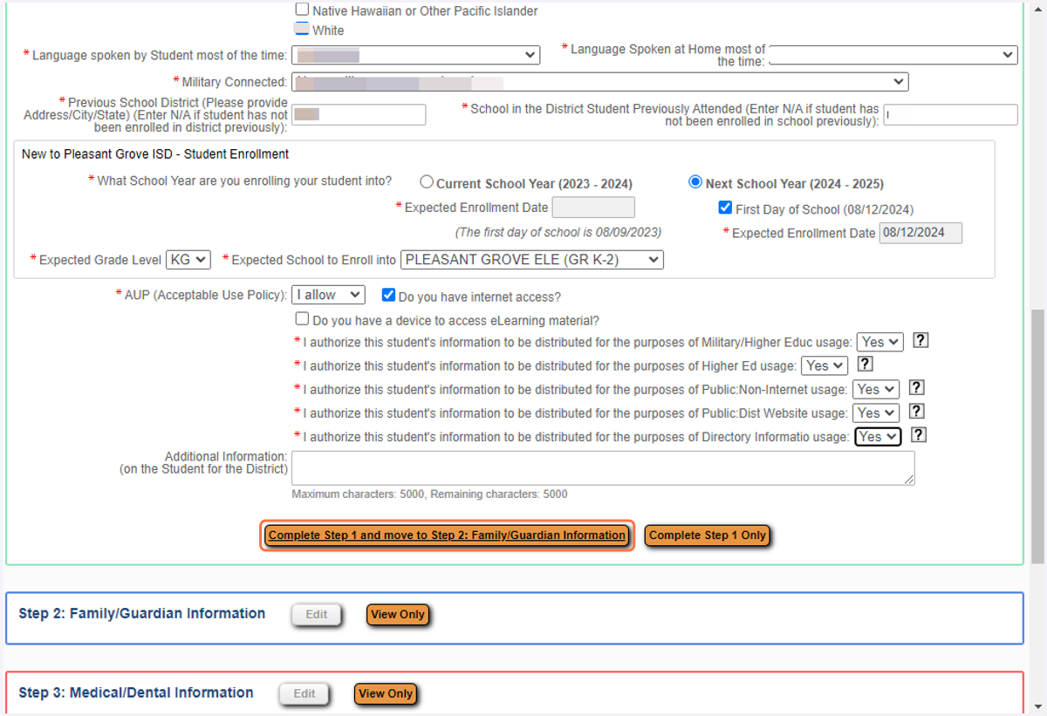Select Next School Year (2024 - 2025)
This screenshot has height=716, width=1047.
[x=695, y=182]
